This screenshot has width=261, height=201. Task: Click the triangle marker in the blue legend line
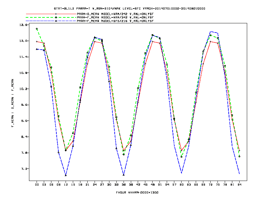[x=56, y=21]
